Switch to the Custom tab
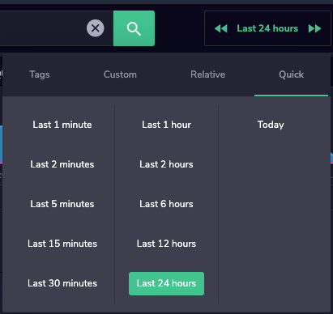 coord(120,74)
